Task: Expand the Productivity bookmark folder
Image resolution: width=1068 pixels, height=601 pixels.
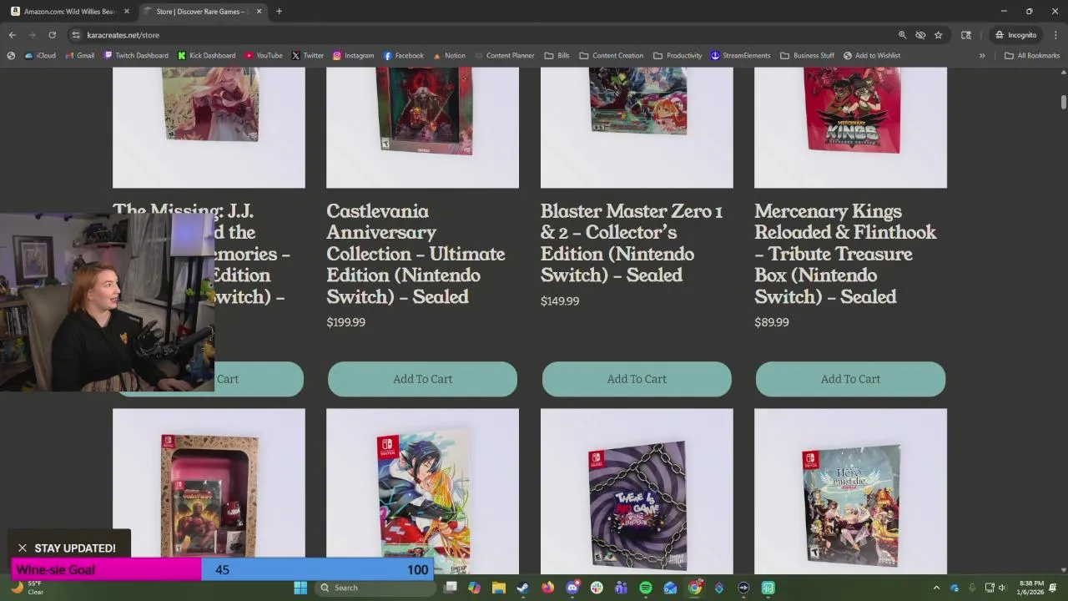Action: 678,56
